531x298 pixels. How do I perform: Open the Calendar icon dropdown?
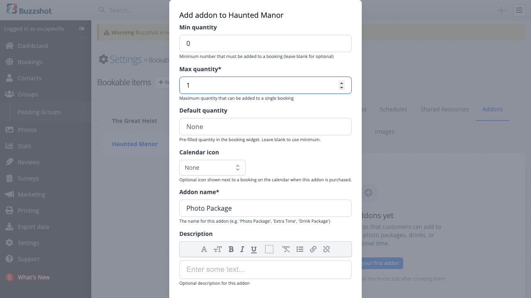point(212,168)
